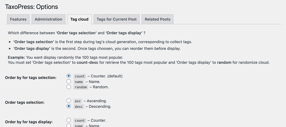Pick the random radio for tags selection

69,87
